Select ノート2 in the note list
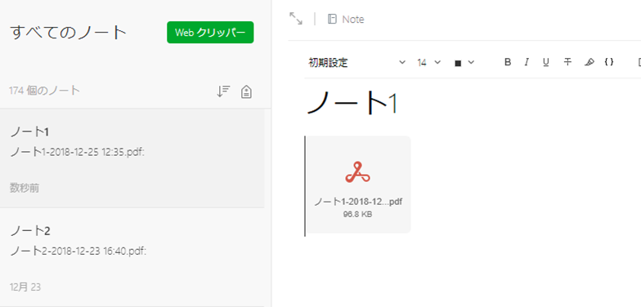This screenshot has width=641, height=307. pos(132,257)
